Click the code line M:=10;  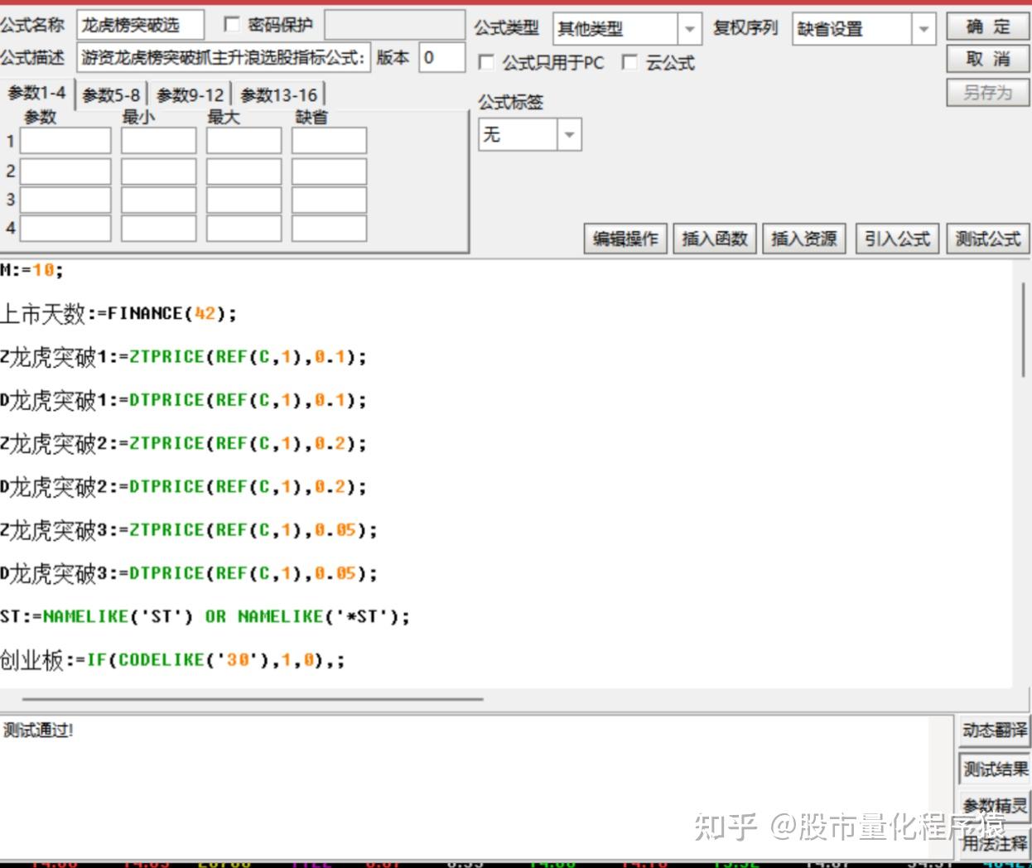click(x=31, y=270)
